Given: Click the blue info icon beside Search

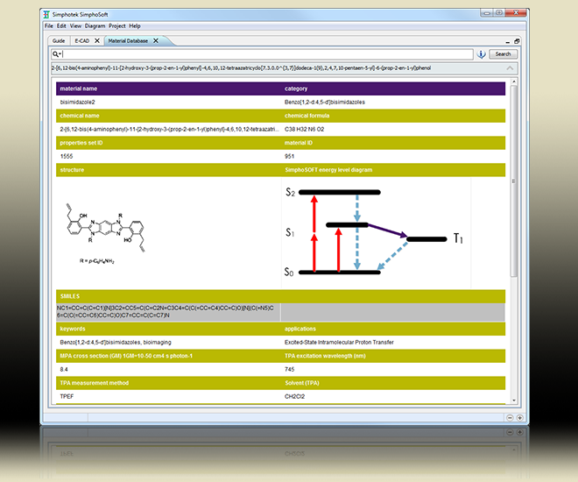Looking at the screenshot, I should [x=481, y=54].
